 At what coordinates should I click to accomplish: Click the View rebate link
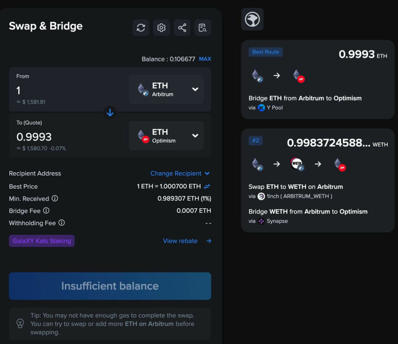(180, 241)
